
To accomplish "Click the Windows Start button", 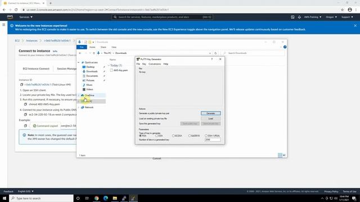I will click(x=4, y=198).
